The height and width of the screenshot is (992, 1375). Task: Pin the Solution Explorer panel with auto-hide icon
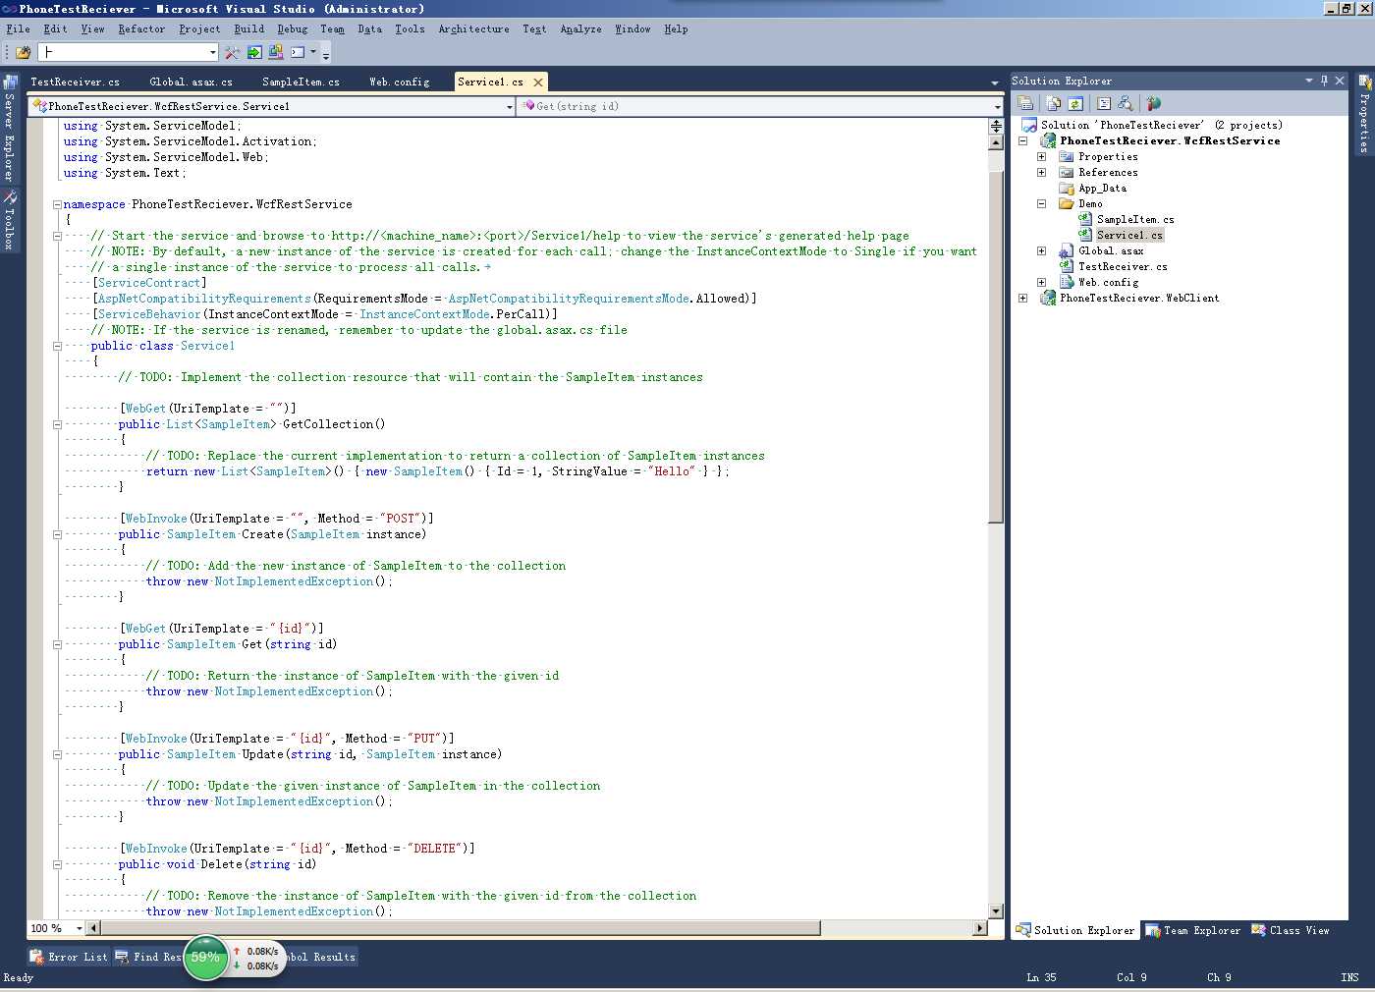(x=1324, y=81)
